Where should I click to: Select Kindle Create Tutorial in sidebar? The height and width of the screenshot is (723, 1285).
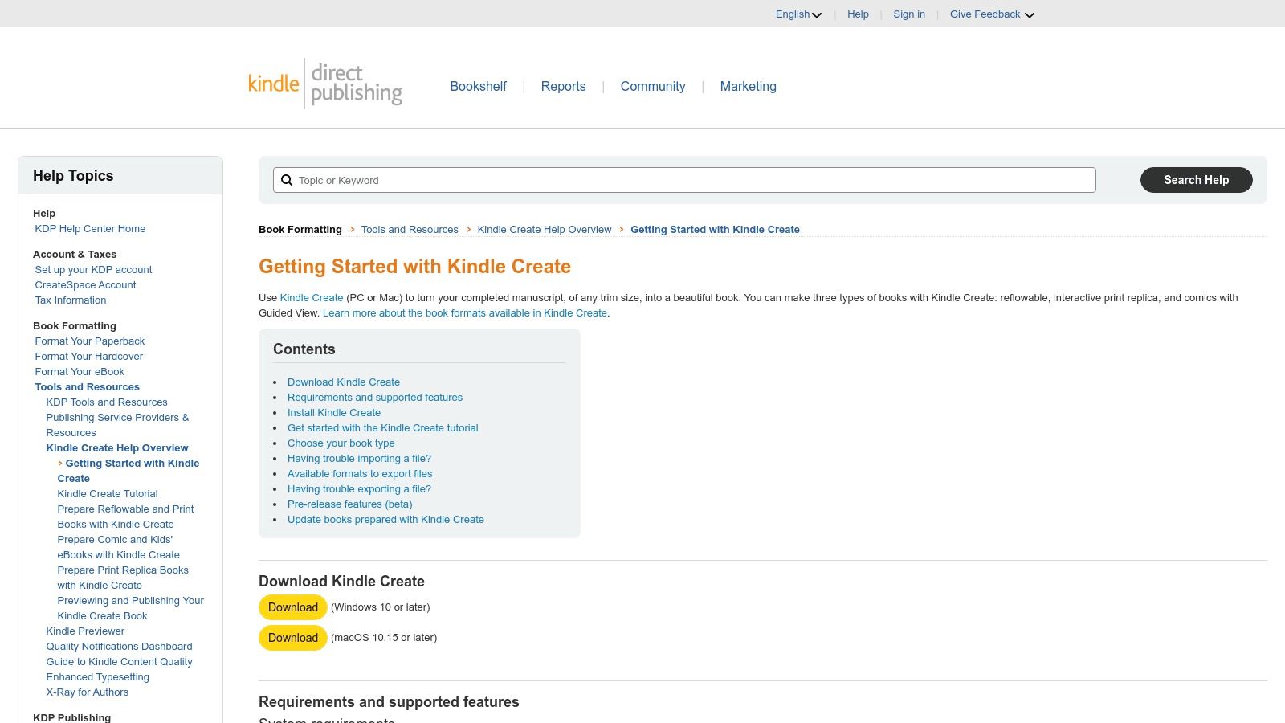(107, 493)
